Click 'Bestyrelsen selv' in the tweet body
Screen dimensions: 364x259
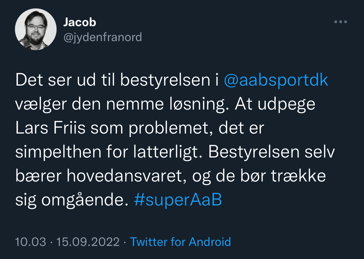[271, 152]
